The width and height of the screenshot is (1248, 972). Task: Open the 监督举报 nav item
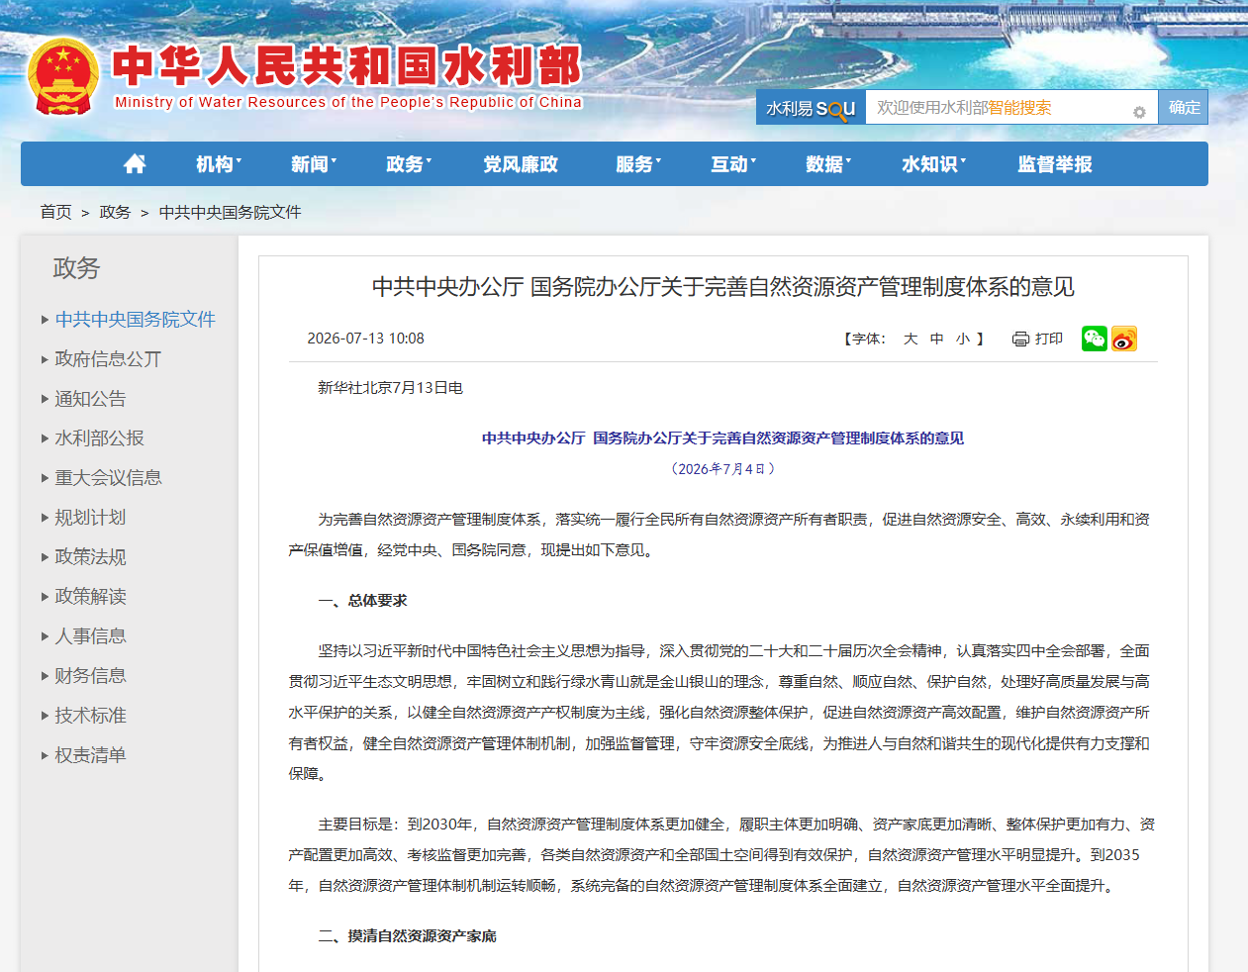pos(1055,164)
